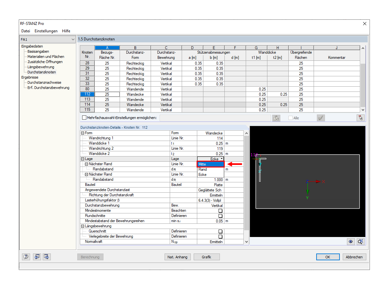Screen dimensions: 388x291
Task: Click the Abbrechen button
Action: pyautogui.click(x=354, y=257)
